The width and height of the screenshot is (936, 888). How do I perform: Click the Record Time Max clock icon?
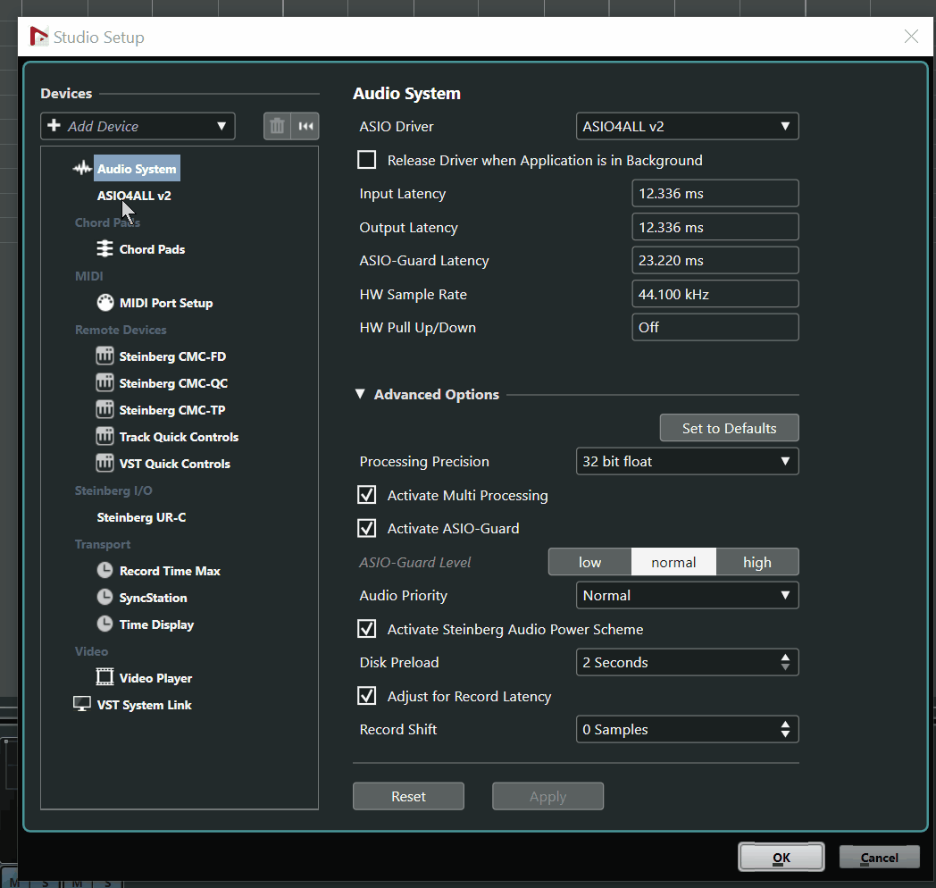[104, 570]
